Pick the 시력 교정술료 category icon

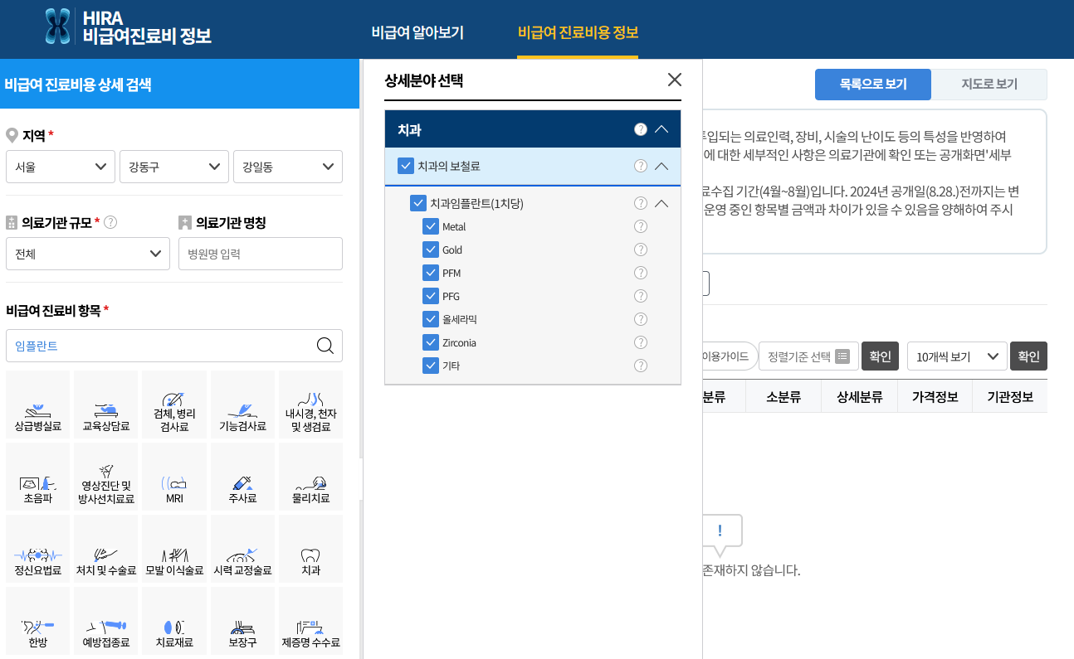coord(242,549)
